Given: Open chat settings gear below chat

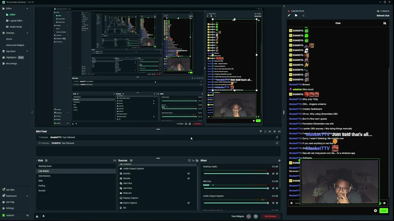Looking at the screenshot, I should [x=376, y=211].
